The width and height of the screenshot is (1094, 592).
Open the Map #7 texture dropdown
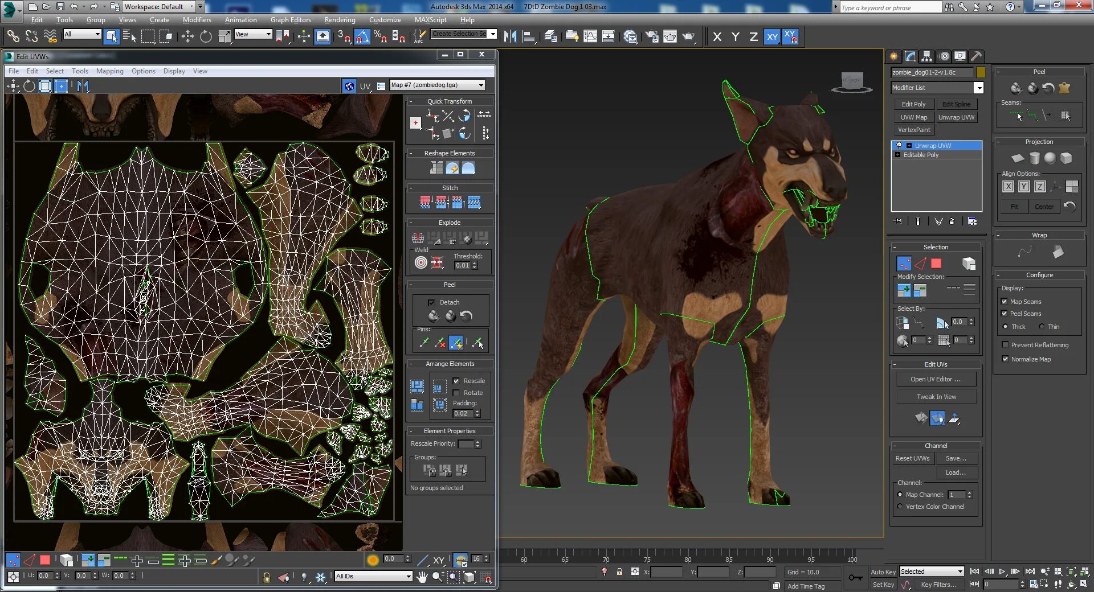coord(481,85)
